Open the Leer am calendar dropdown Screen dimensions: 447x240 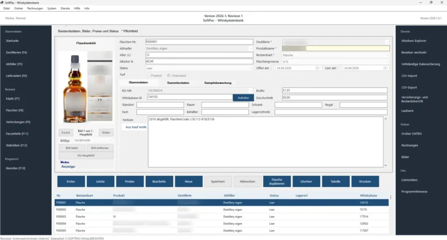coord(386,68)
